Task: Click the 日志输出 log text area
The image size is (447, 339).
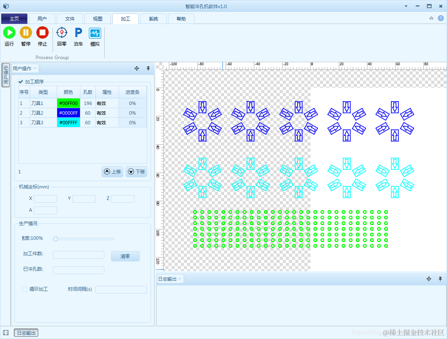Action: 301,305
